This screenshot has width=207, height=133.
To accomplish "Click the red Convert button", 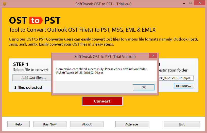I will pyautogui.click(x=102, y=101).
